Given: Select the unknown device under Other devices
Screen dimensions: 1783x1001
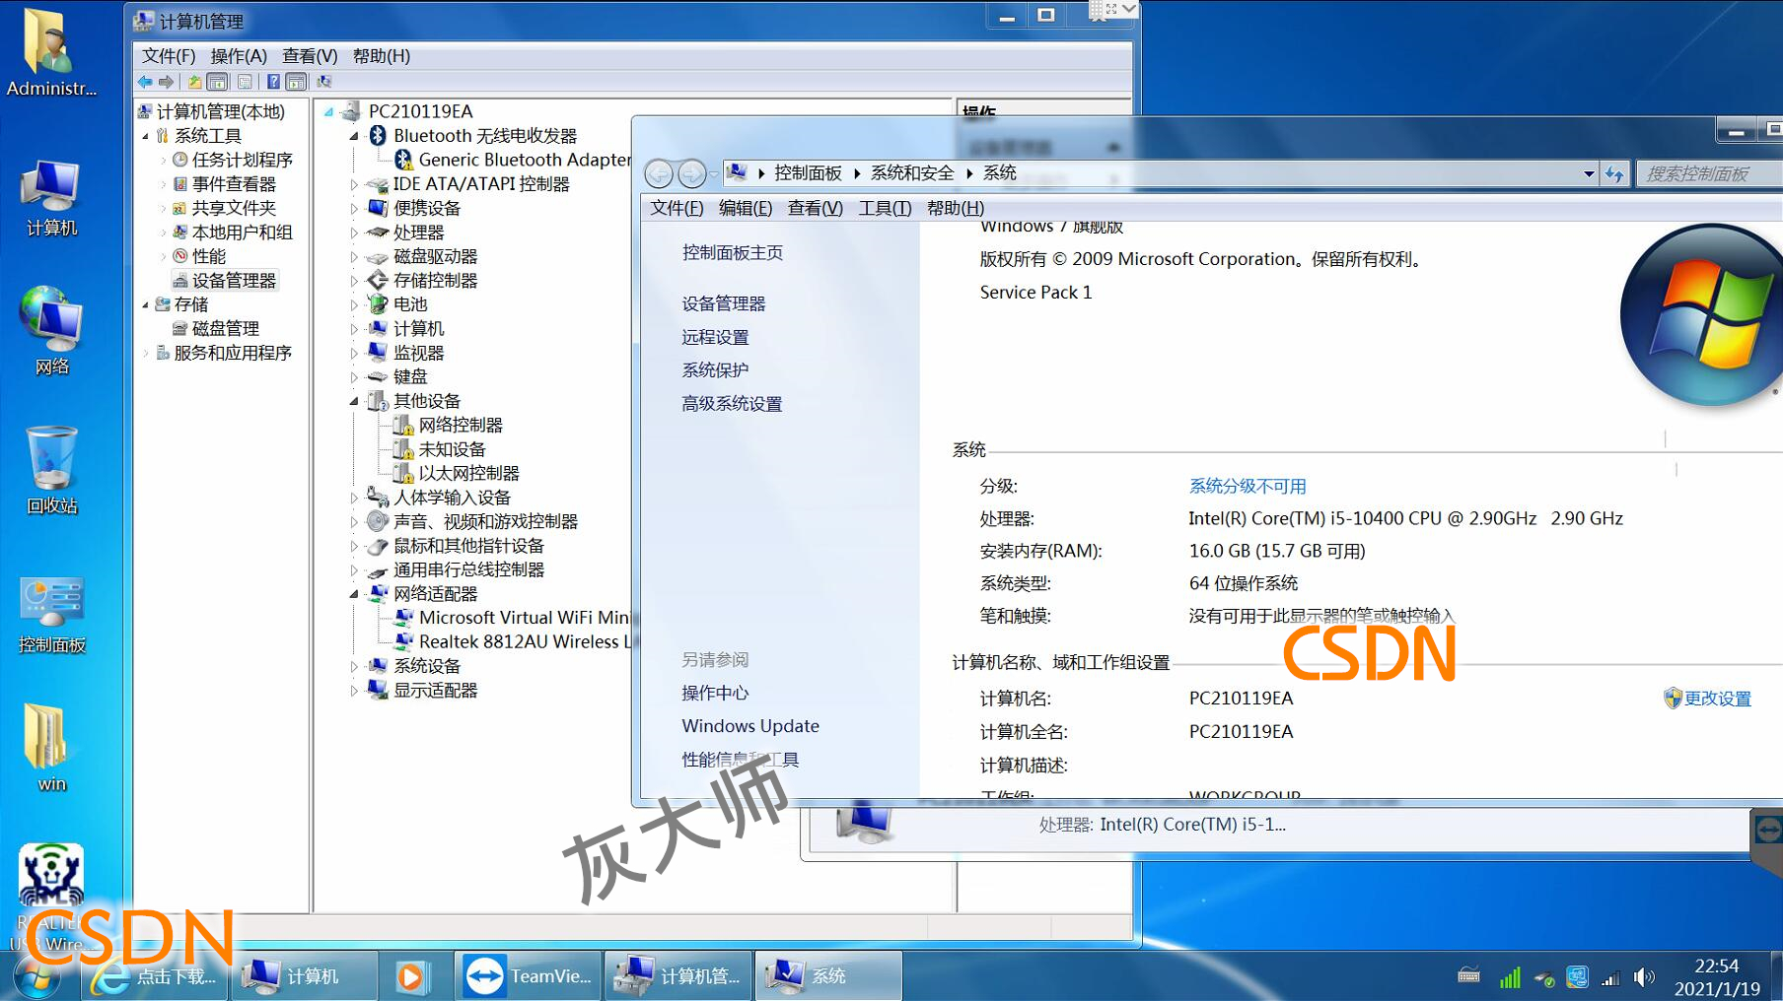Looking at the screenshot, I should [x=453, y=449].
